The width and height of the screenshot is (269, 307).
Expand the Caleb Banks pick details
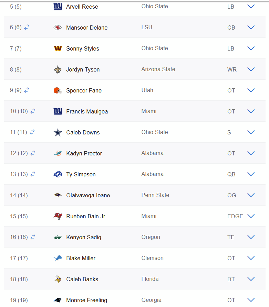click(x=251, y=279)
